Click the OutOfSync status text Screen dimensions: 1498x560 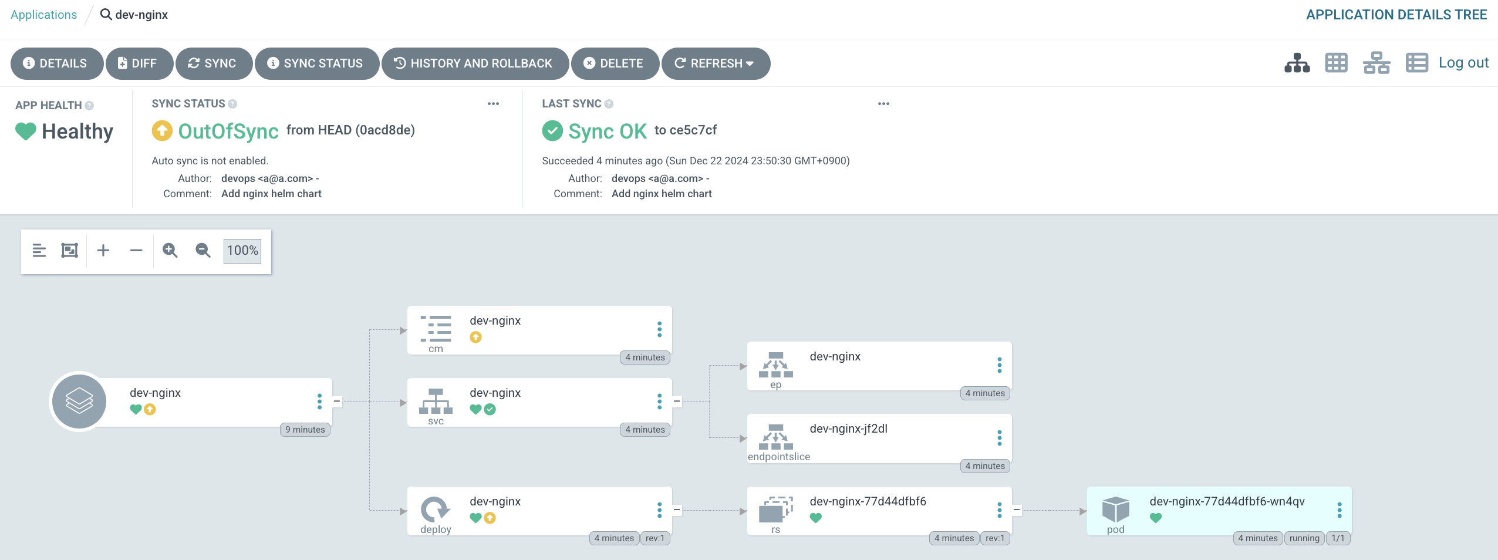(228, 131)
